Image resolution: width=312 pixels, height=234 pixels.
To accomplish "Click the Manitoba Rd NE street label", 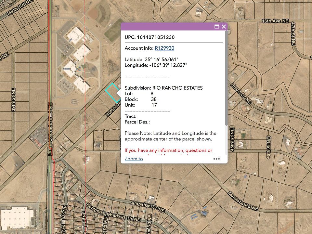I will [243, 201].
